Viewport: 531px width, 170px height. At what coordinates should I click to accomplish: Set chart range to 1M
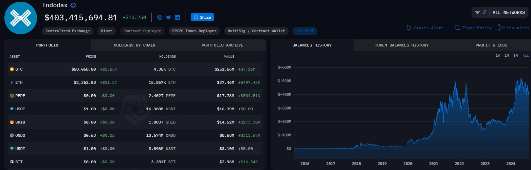click(x=507, y=56)
